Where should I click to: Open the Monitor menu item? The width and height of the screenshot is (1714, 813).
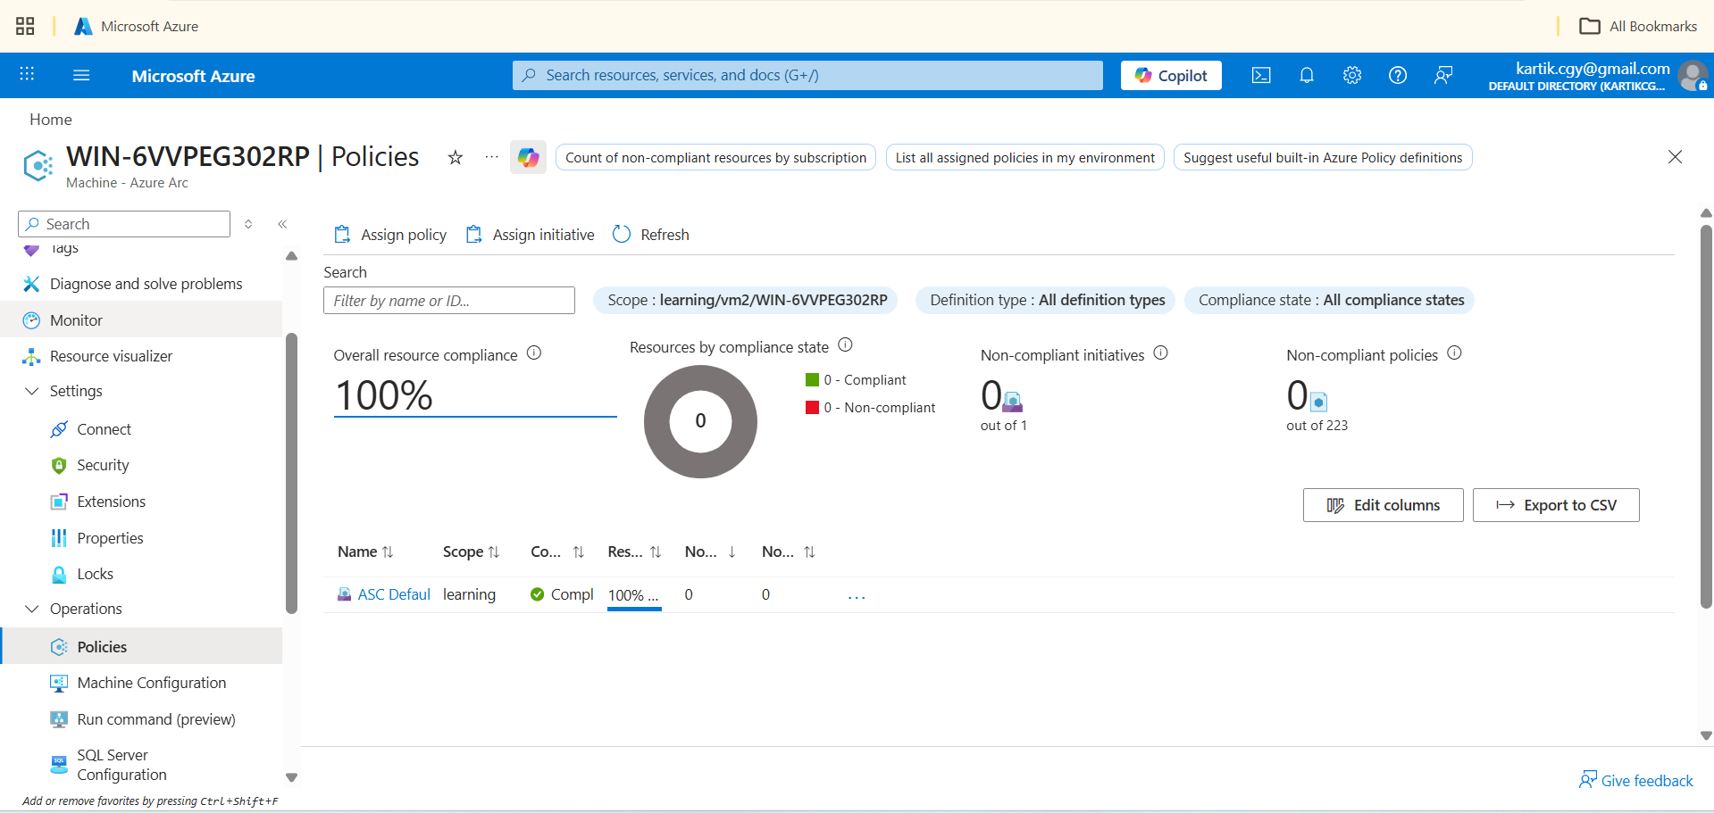(x=141, y=319)
